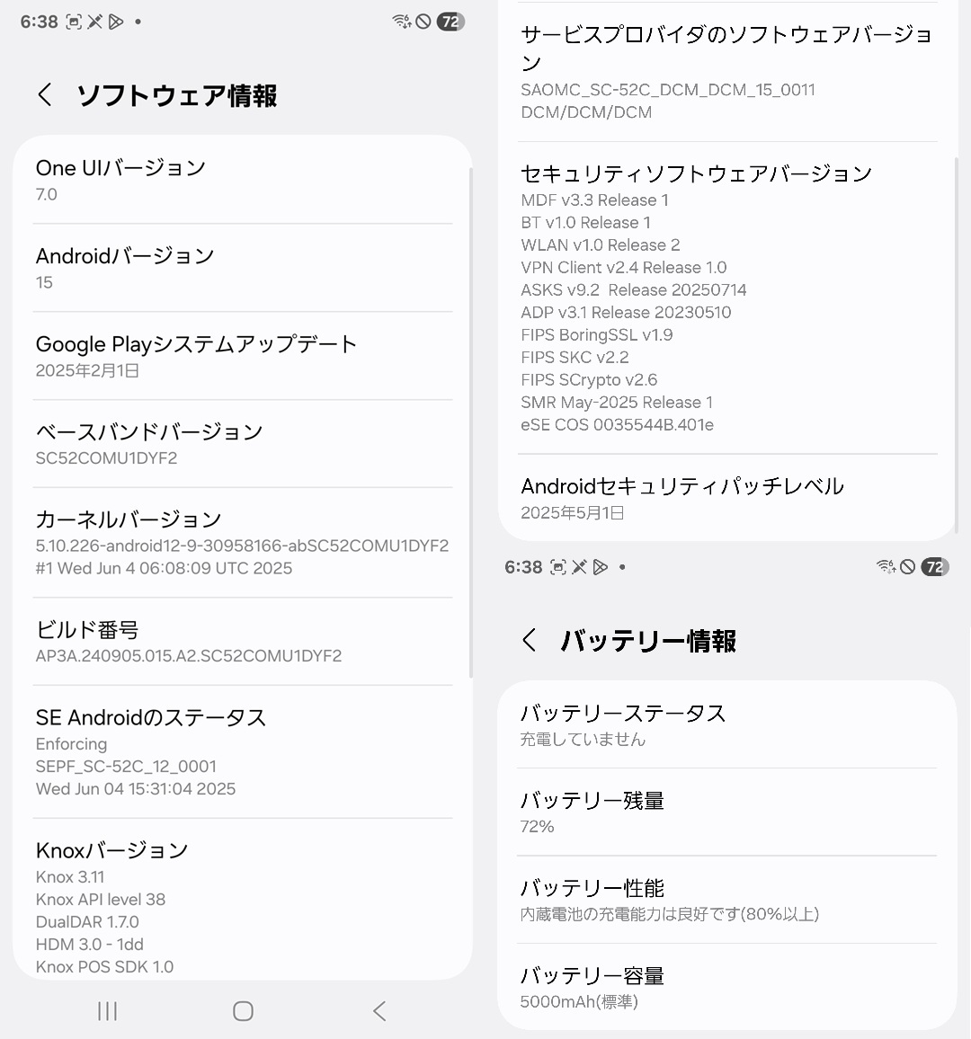Select the Androidバージョン item
The image size is (971, 1039).
tap(242, 268)
